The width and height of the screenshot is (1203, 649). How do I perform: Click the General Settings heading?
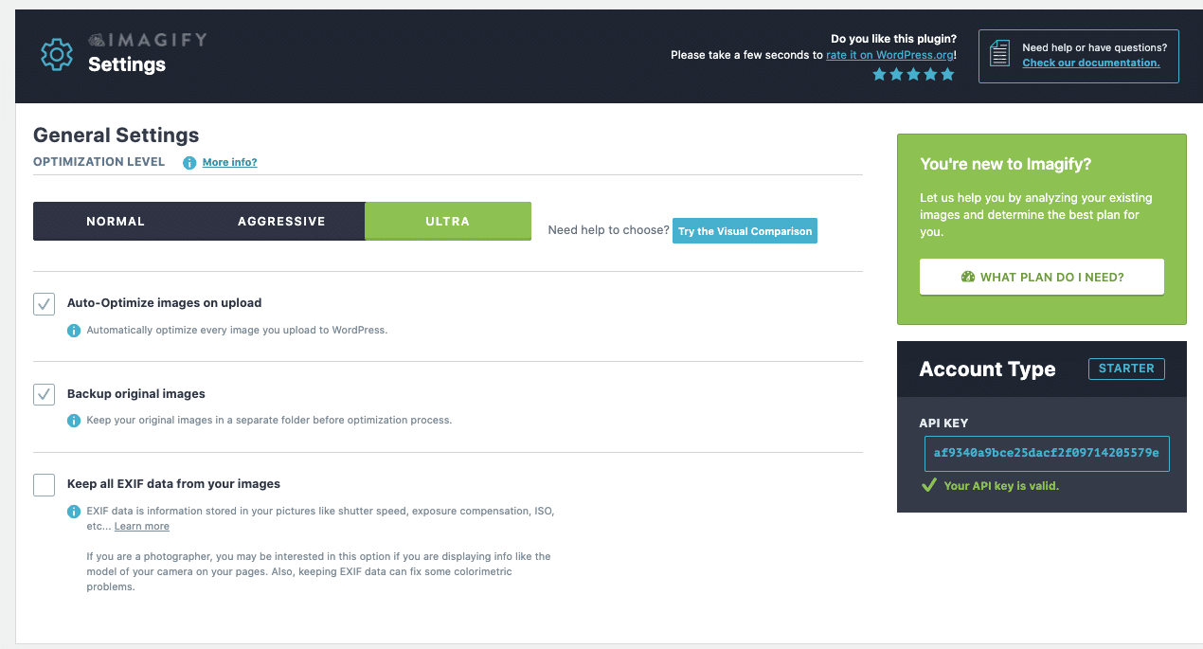click(117, 135)
